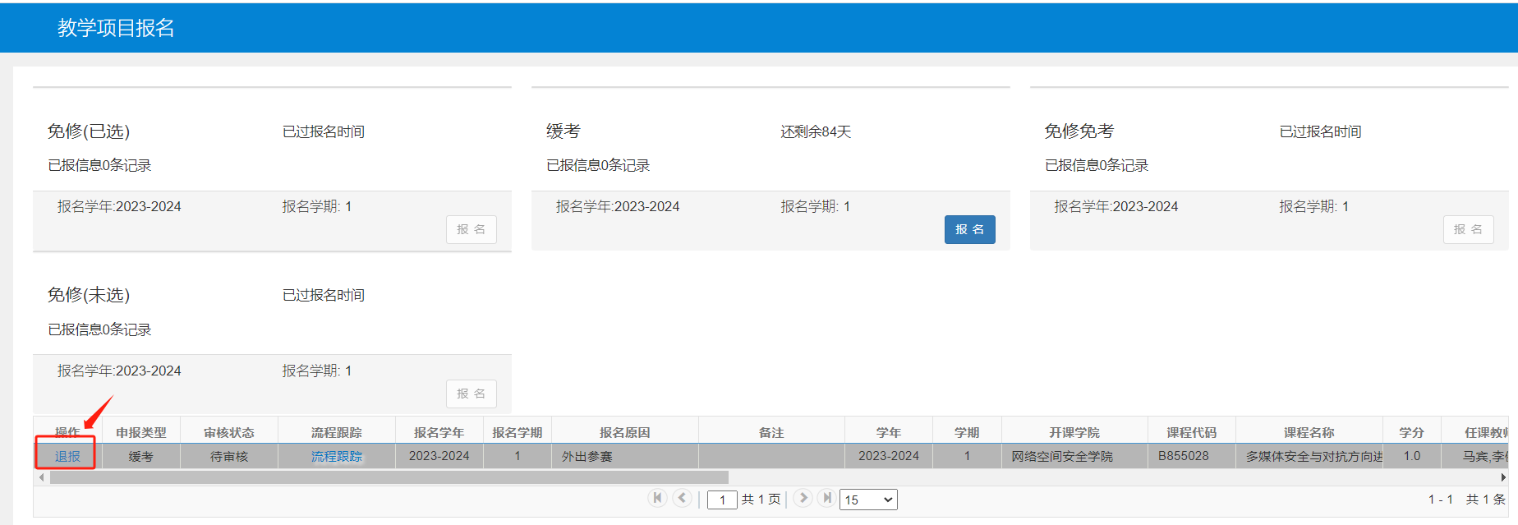
Task: Click disabled 报名 button under 免修免考
Action: point(1468,229)
